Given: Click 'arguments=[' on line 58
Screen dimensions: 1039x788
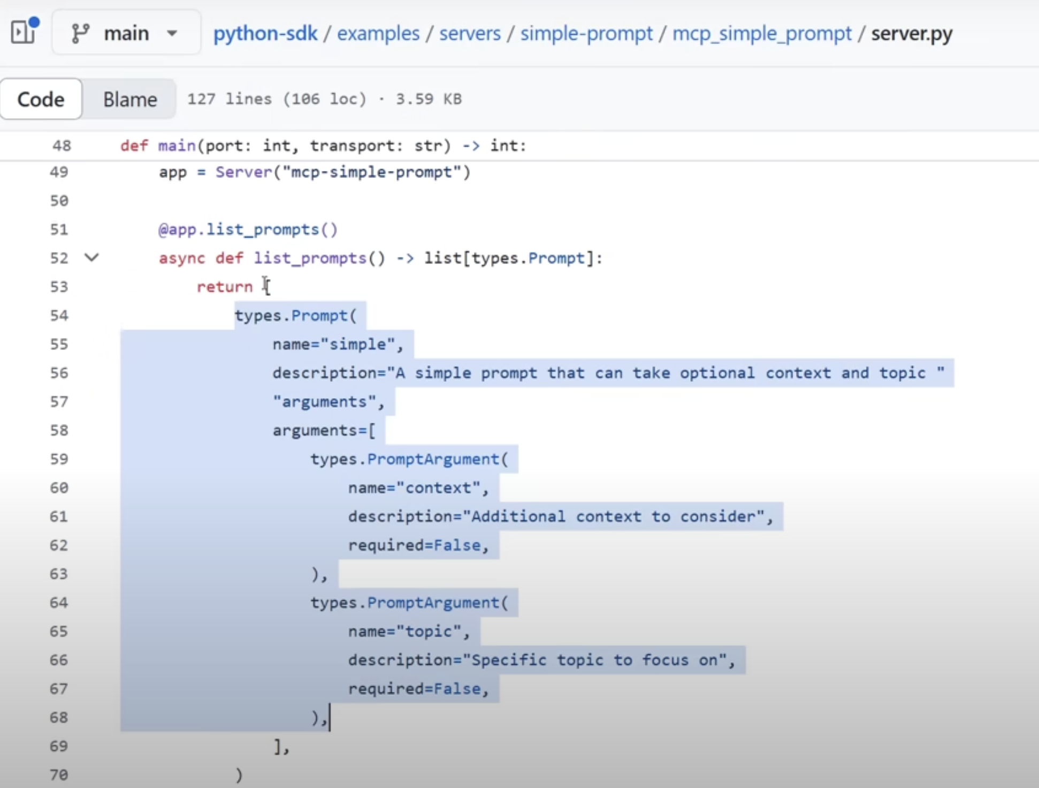Looking at the screenshot, I should pos(324,430).
